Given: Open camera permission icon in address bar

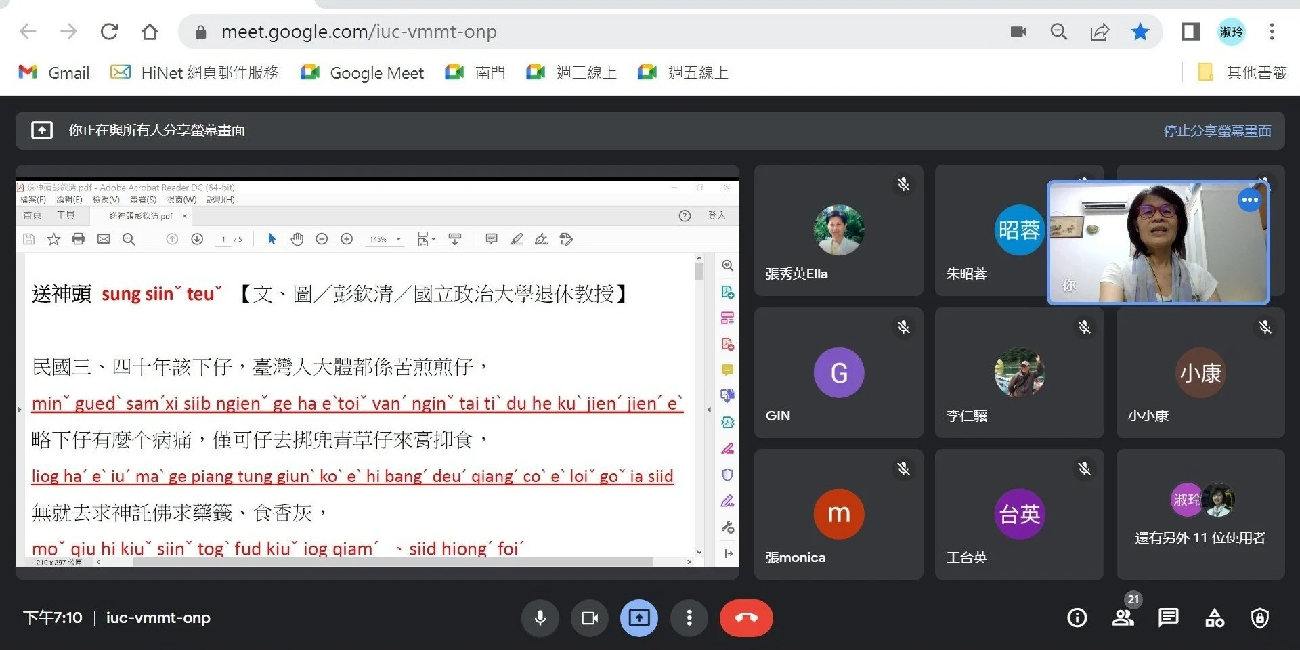Looking at the screenshot, I should click(1018, 32).
